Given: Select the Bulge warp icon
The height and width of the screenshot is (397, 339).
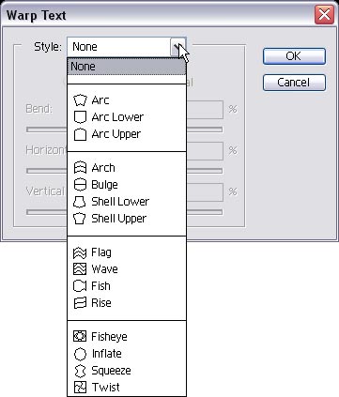Looking at the screenshot, I should [80, 185].
